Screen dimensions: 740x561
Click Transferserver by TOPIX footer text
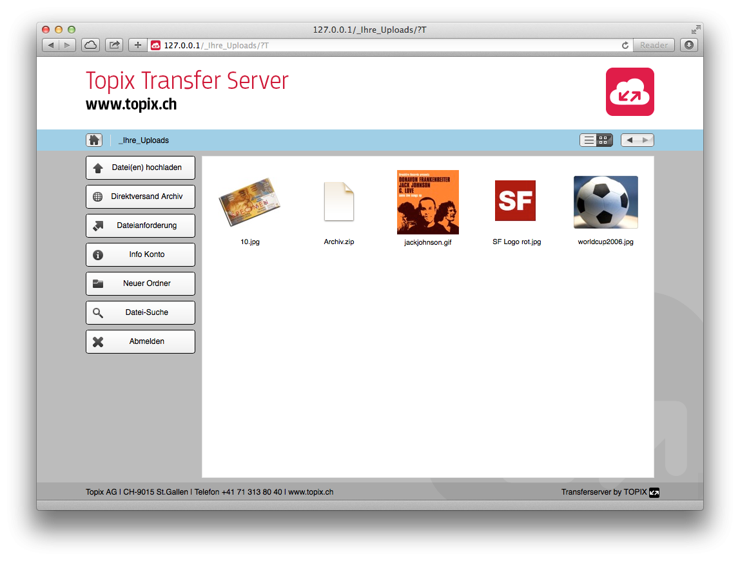click(604, 491)
